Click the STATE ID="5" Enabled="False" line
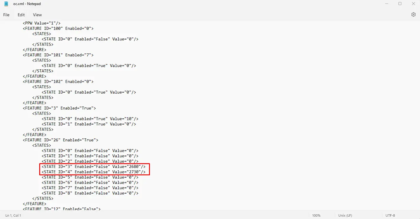This screenshot has width=420, height=219. click(90, 177)
